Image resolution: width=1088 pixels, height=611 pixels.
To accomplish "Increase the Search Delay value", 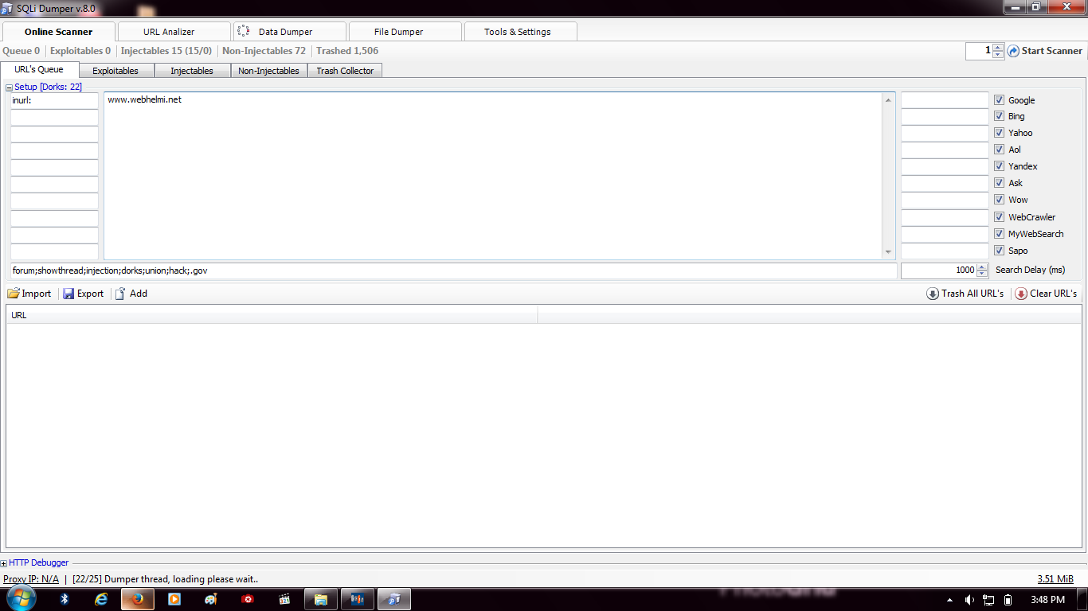I will click(982, 267).
